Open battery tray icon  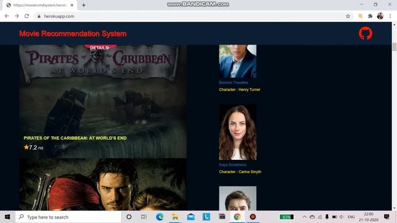click(x=334, y=217)
